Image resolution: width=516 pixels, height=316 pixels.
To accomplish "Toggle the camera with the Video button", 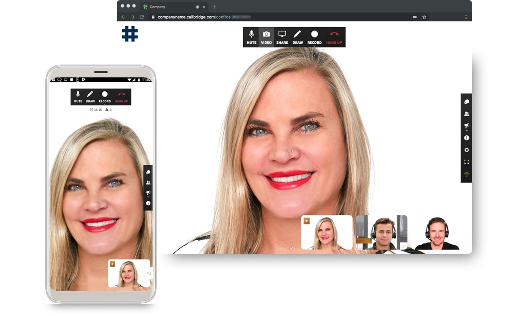I will point(266,35).
